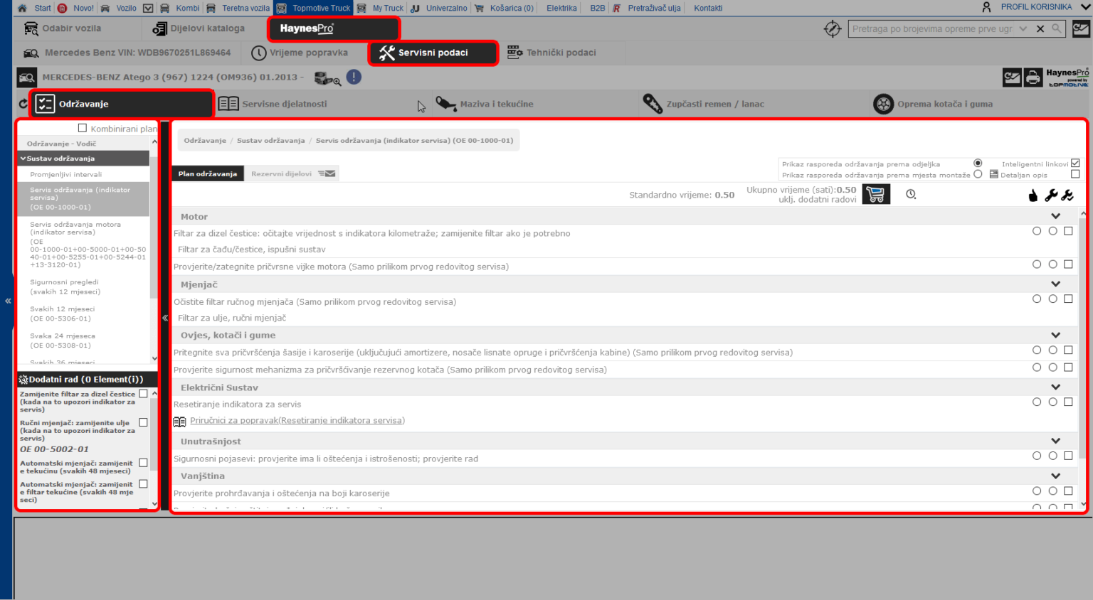Switch to Servisne djelatnosti tab
This screenshot has width=1093, height=600.
pos(273,104)
